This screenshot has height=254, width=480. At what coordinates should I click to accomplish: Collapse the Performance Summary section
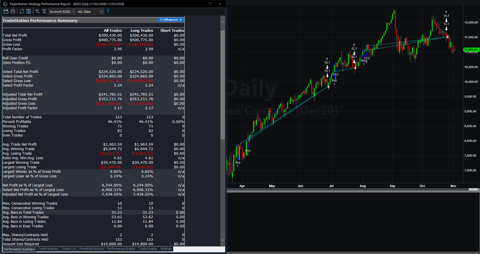coord(171,19)
